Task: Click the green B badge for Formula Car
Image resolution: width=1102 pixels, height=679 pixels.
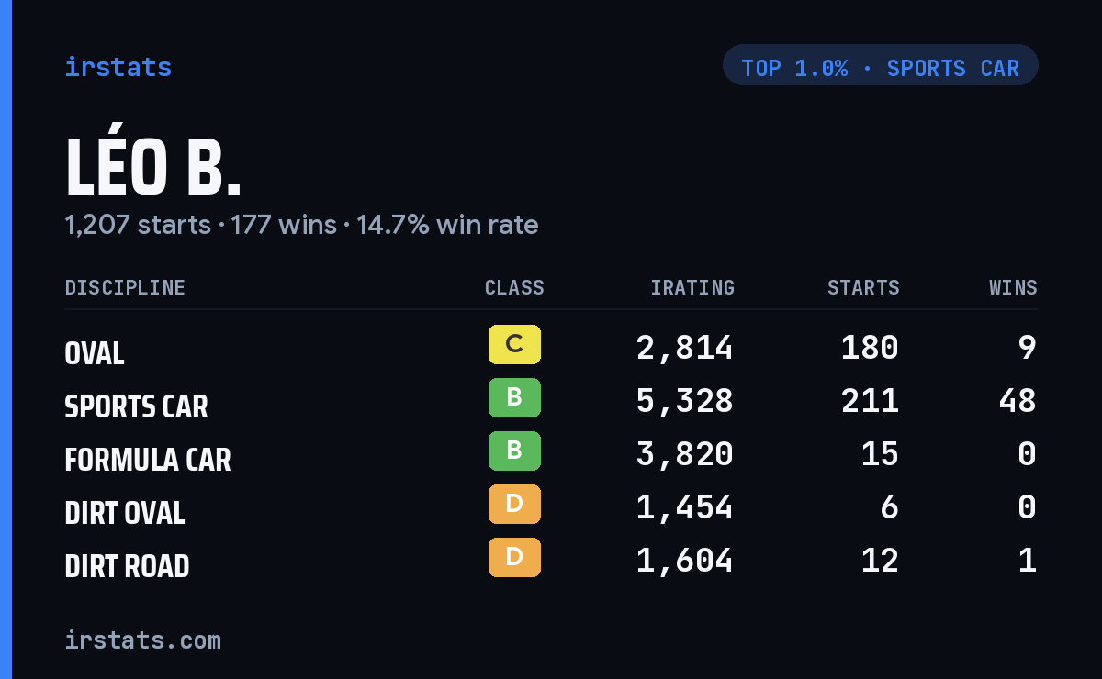Action: 514,451
